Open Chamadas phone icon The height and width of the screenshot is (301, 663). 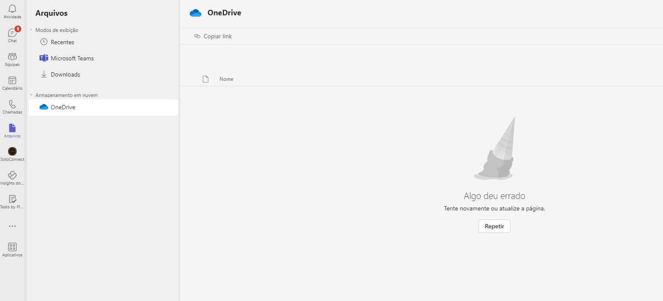coord(12,107)
